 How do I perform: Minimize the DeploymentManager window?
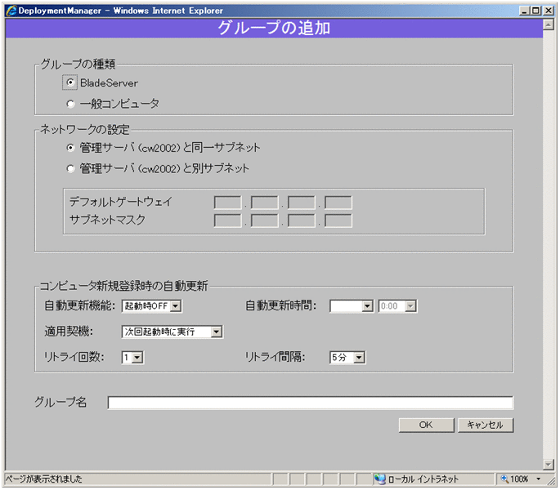coord(524,11)
